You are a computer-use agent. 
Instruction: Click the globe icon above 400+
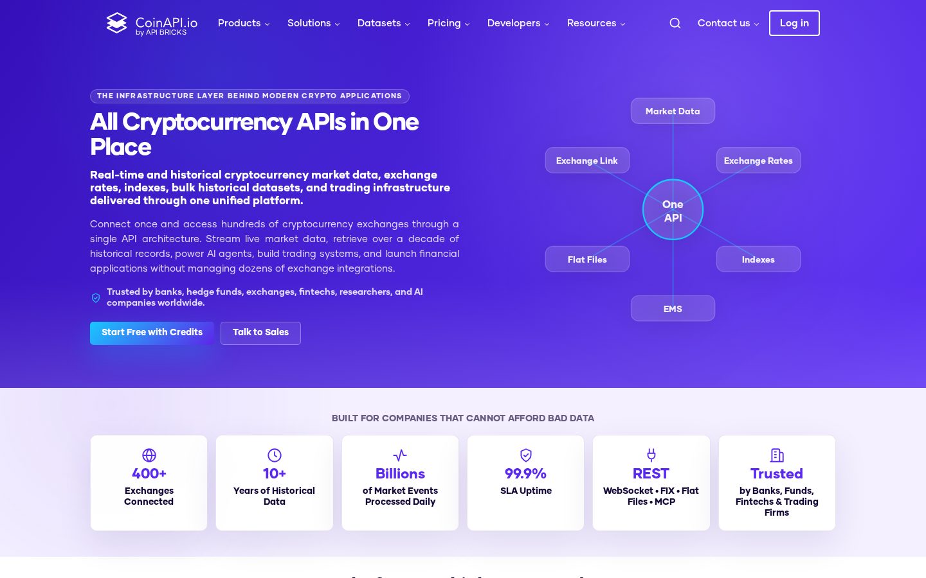point(149,455)
